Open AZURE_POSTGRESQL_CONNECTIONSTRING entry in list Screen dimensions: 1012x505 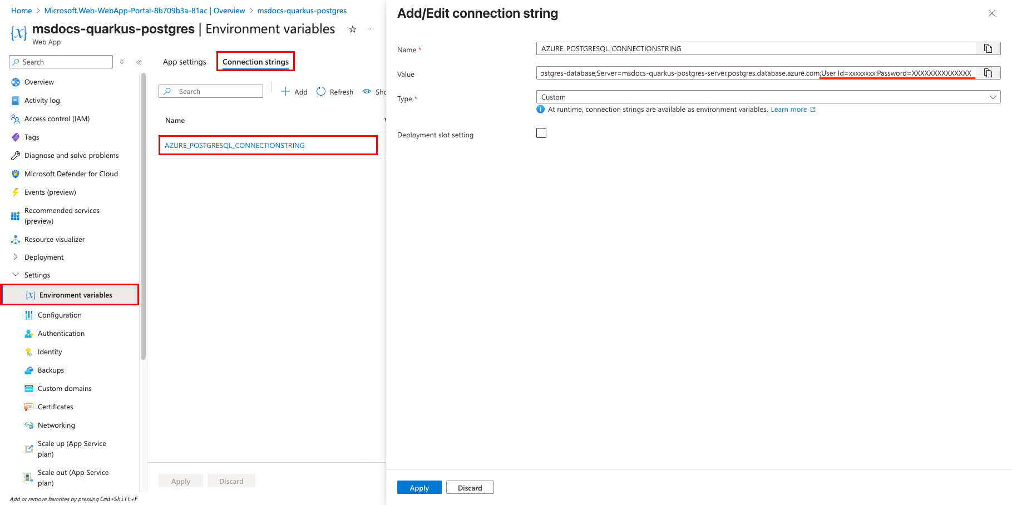click(x=234, y=145)
